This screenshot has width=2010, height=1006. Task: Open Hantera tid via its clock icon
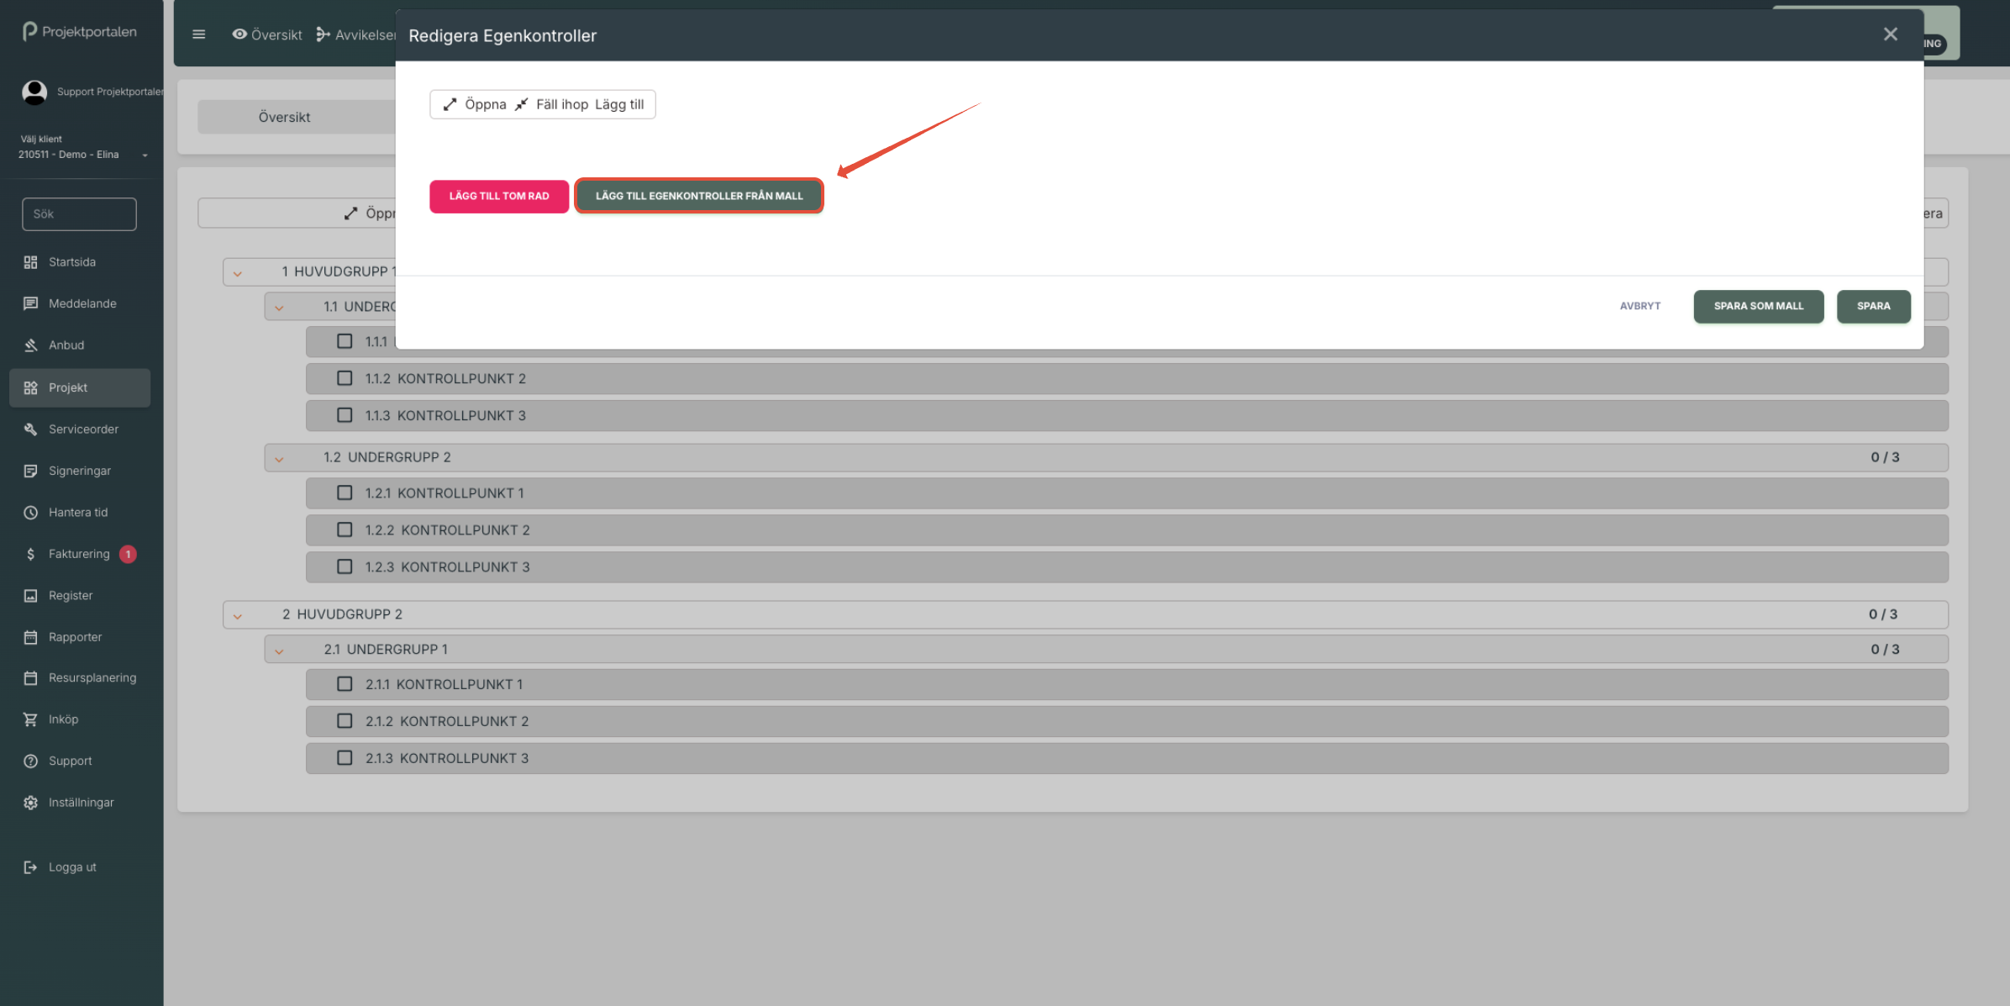point(31,513)
